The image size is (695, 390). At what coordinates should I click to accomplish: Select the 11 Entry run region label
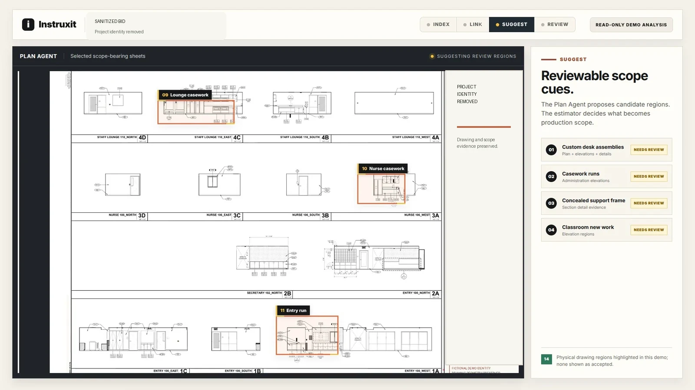coord(293,311)
